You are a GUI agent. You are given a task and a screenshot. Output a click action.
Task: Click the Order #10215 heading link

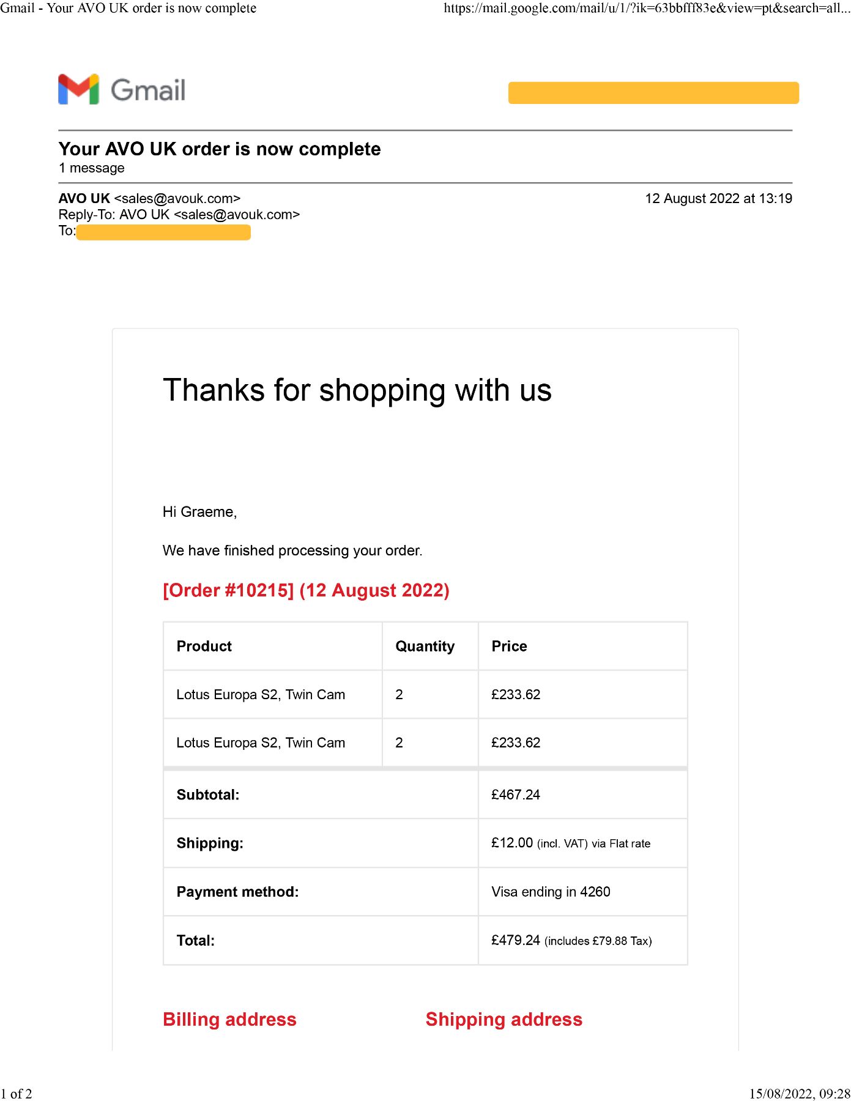tap(306, 590)
